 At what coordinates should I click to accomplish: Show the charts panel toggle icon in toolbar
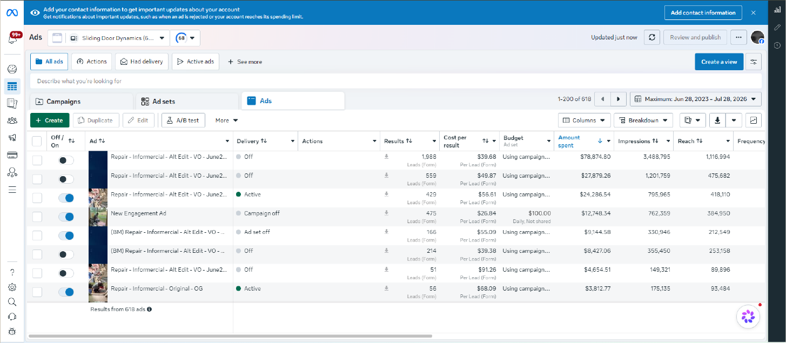point(754,120)
